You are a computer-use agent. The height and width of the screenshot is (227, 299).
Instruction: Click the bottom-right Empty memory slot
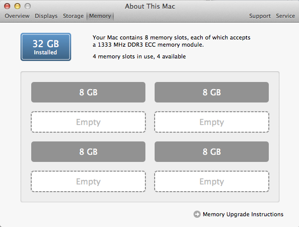coord(211,181)
